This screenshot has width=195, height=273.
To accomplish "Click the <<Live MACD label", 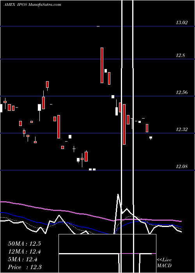I will [164, 262].
